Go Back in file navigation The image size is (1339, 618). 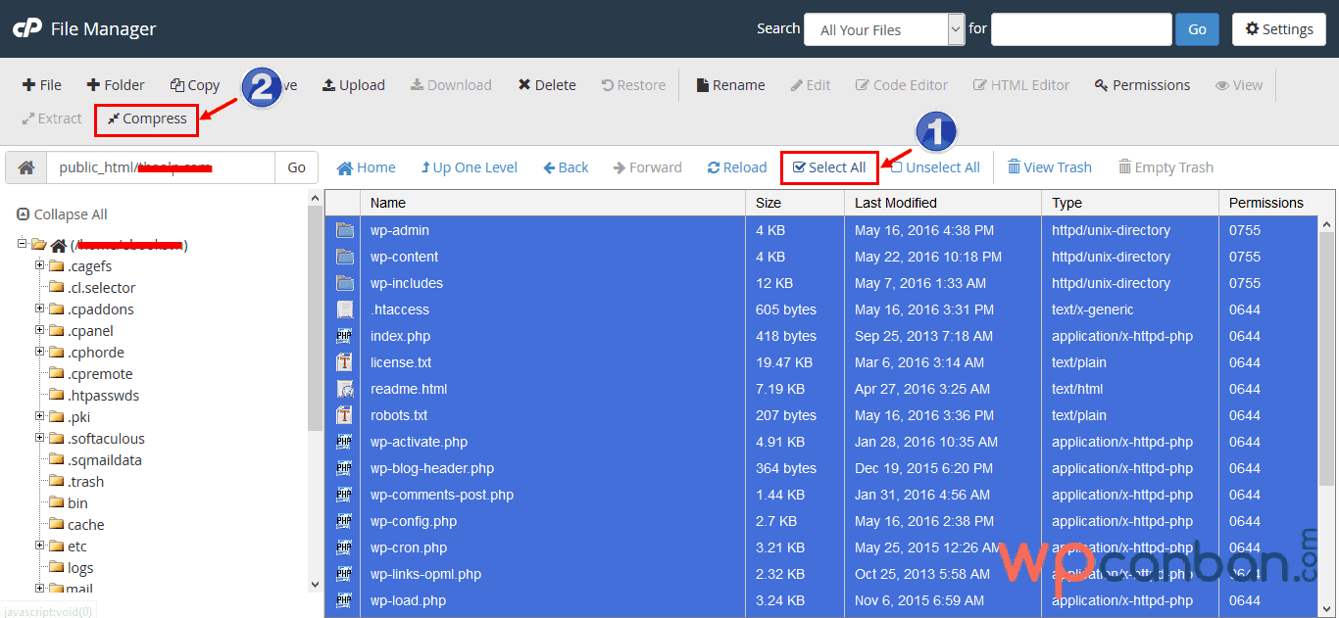[566, 167]
